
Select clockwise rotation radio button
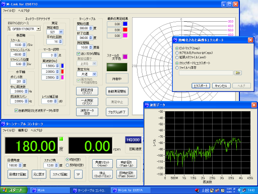click(68, 160)
